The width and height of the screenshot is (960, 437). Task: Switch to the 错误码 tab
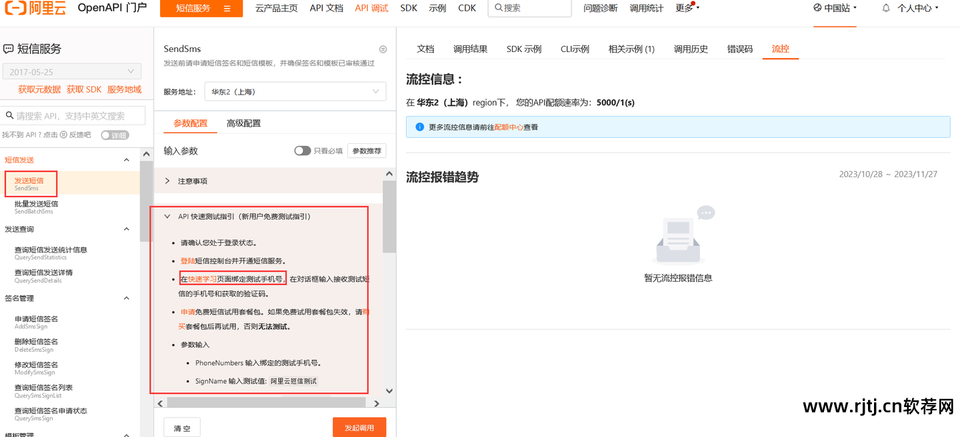pos(740,49)
